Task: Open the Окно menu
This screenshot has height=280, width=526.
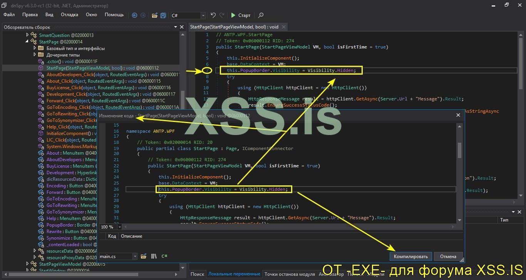Action: pyautogui.click(x=91, y=15)
